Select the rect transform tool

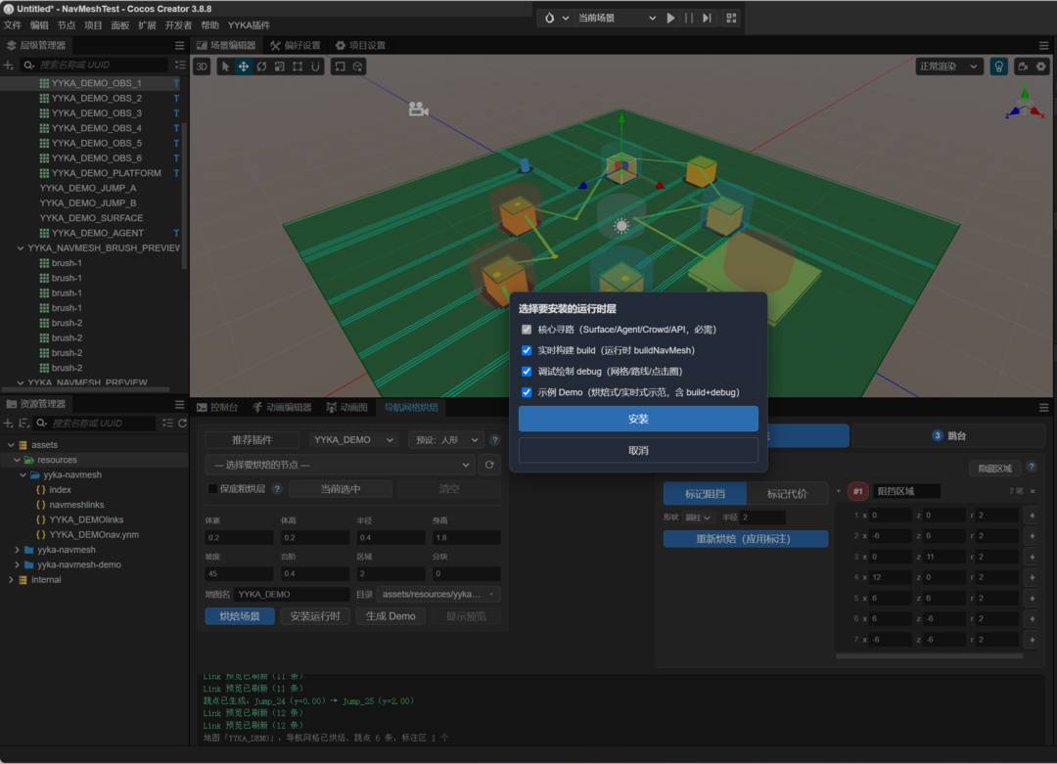(298, 66)
